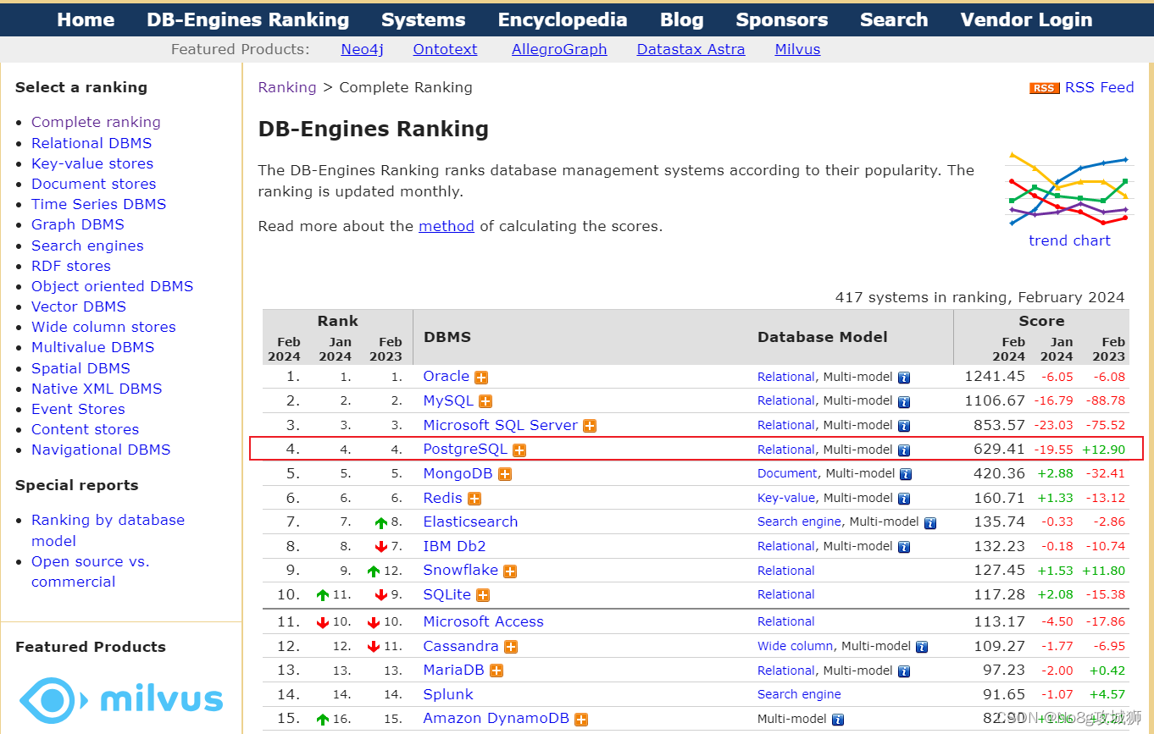Open the Splunk system page

448,694
